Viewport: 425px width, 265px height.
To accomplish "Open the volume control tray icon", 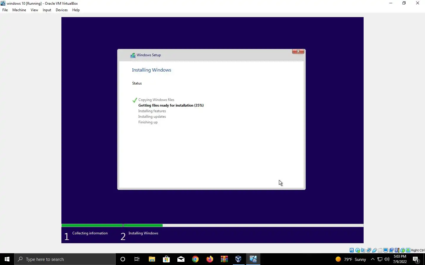I will coord(387,259).
